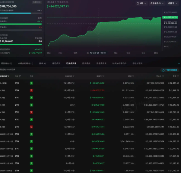The height and width of the screenshot is (173, 181).
Task: Open the 1月 time range dropdown
Action: 140,3
